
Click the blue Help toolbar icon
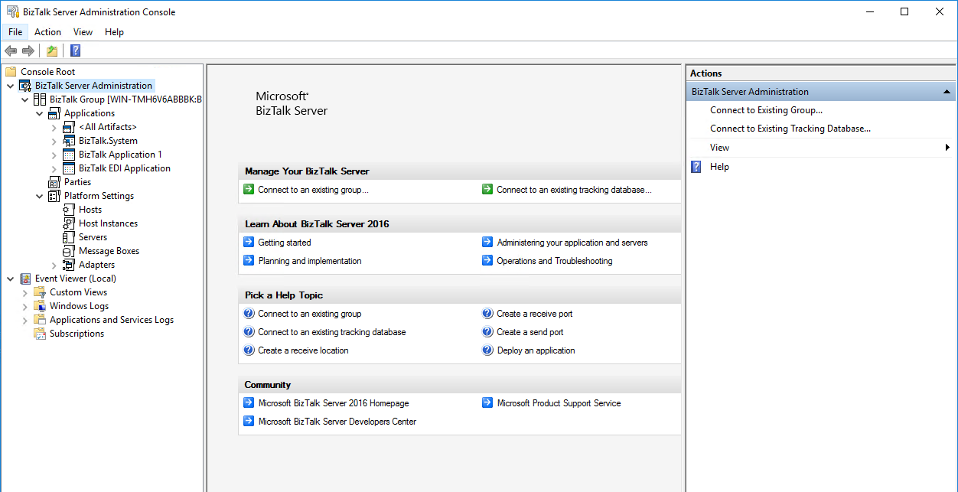point(75,51)
